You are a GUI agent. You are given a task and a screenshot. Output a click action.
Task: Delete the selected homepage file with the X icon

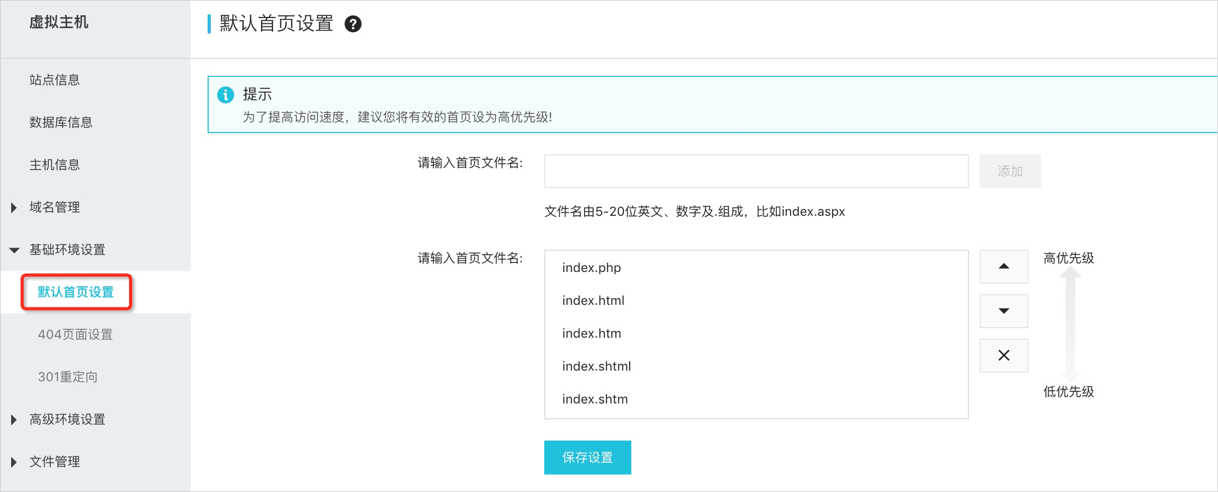coord(1003,355)
